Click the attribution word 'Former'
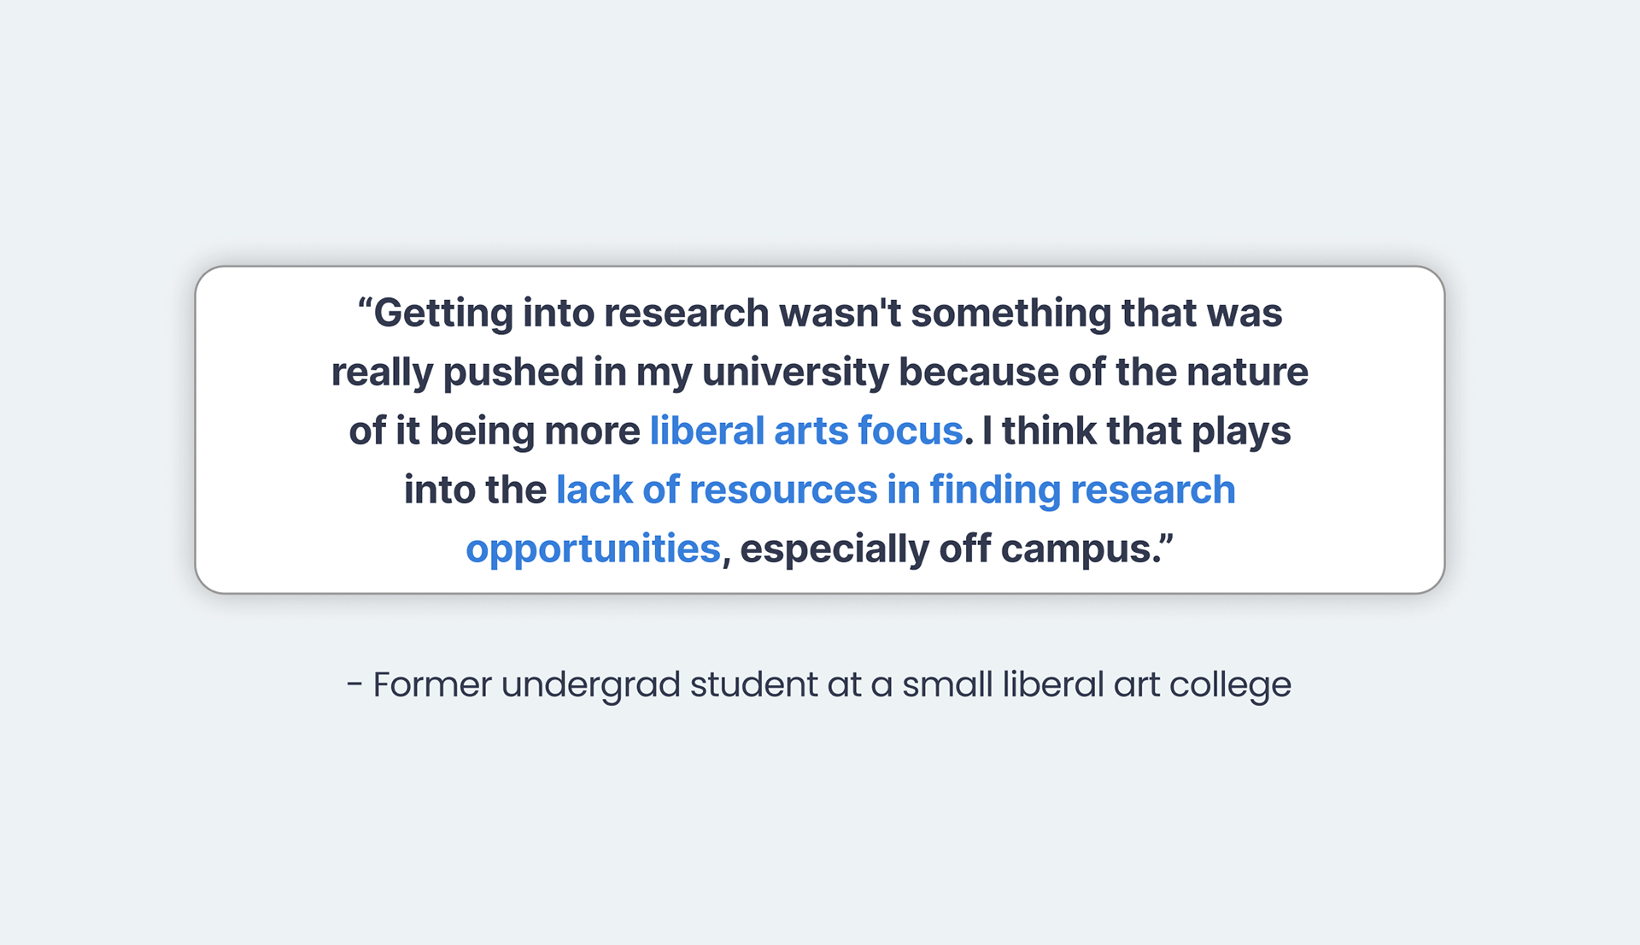Screen dimensions: 1640x945 click(x=432, y=684)
